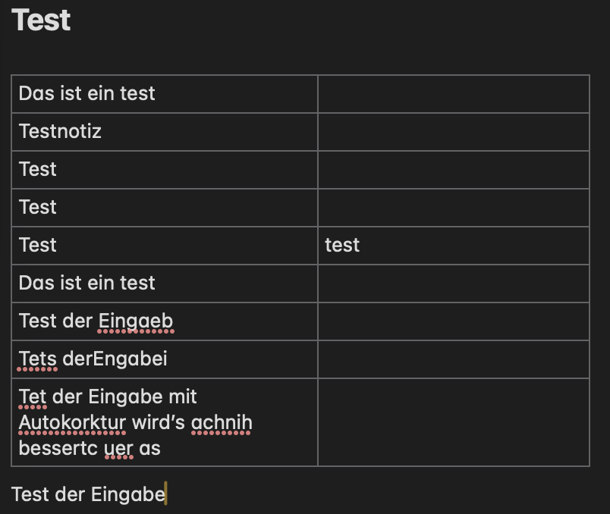
Task: Place cursor in "Test der Eingabe" paragraph below table
Action: (x=89, y=494)
